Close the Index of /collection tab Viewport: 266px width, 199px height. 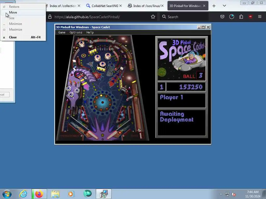pyautogui.click(x=79, y=6)
